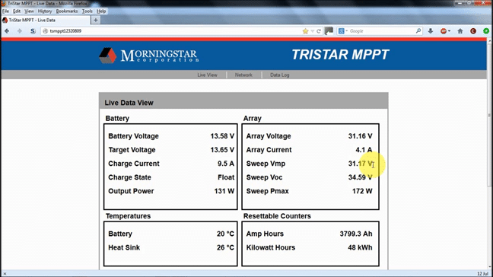Click the Amp Hours label
This screenshot has width=493, height=277.
(265, 234)
